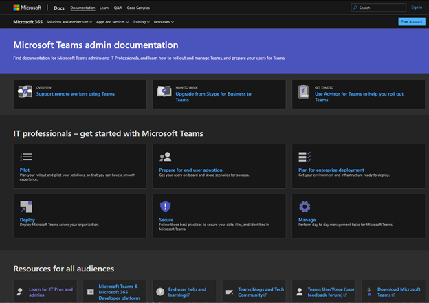Click the Deploy arrow icon
Viewport: 429px width, 303px height.
point(26,207)
